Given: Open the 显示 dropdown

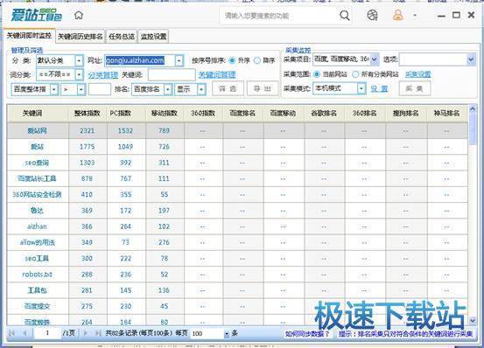Looking at the screenshot, I should click(x=201, y=89).
